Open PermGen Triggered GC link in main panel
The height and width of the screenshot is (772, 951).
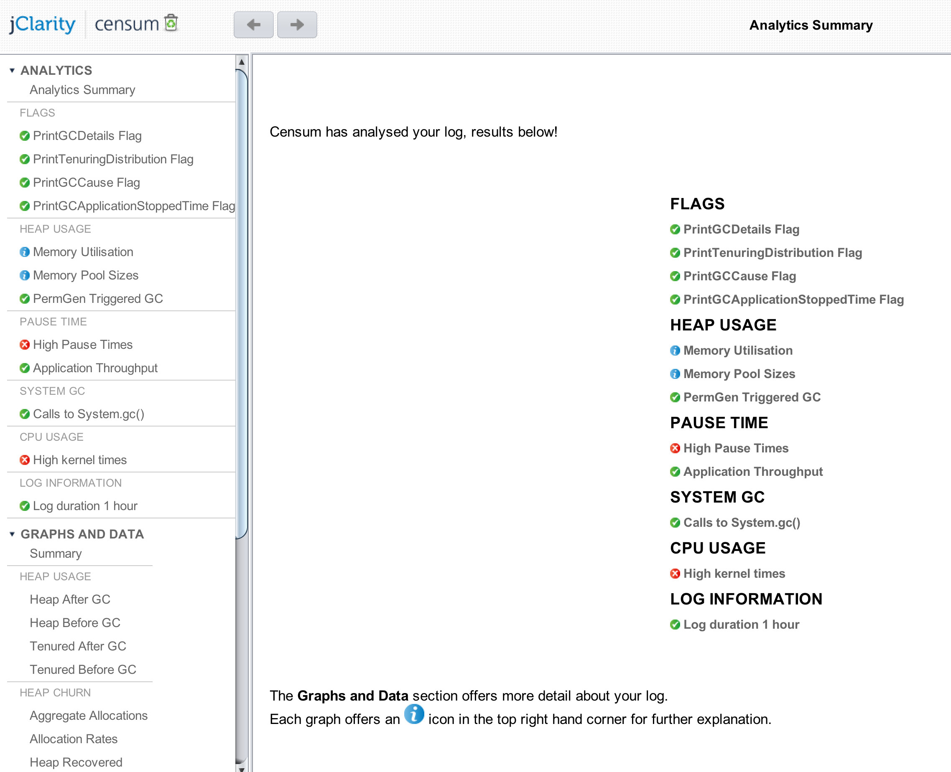[x=752, y=397]
